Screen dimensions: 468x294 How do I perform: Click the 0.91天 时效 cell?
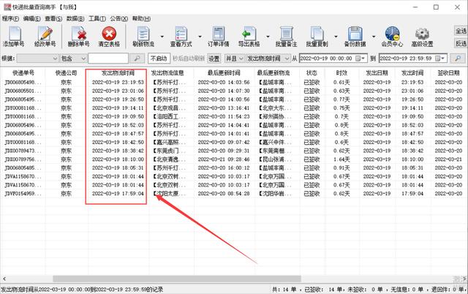341,168
